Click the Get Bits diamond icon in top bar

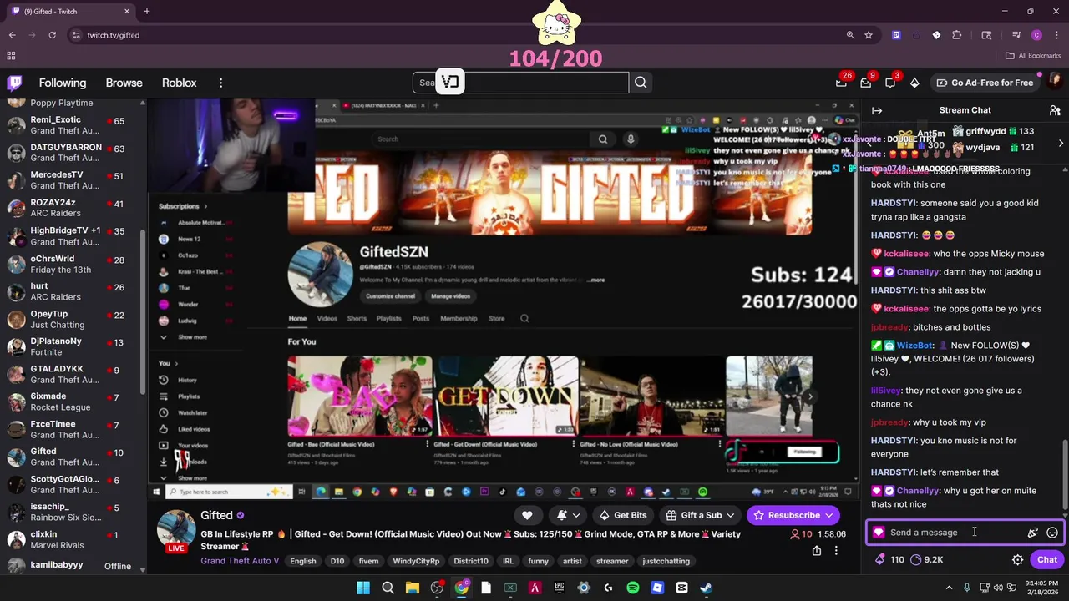click(914, 83)
